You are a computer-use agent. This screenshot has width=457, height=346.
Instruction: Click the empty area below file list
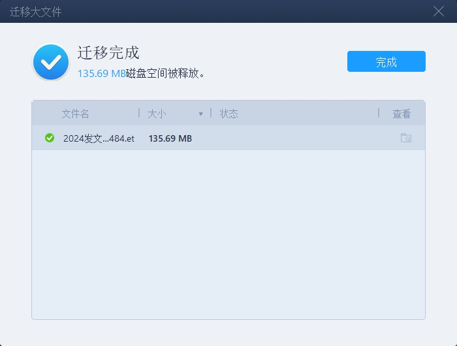pyautogui.click(x=228, y=235)
